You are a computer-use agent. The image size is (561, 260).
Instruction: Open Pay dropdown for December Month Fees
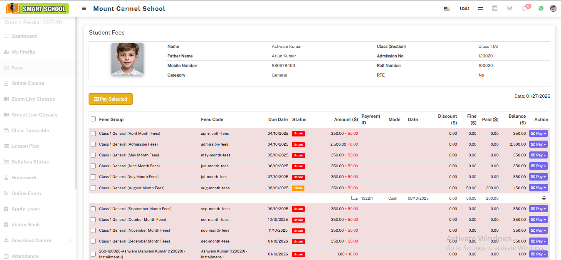point(538,241)
